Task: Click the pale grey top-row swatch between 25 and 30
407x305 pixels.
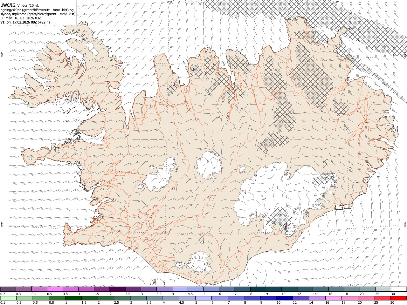Action: click(x=383, y=289)
